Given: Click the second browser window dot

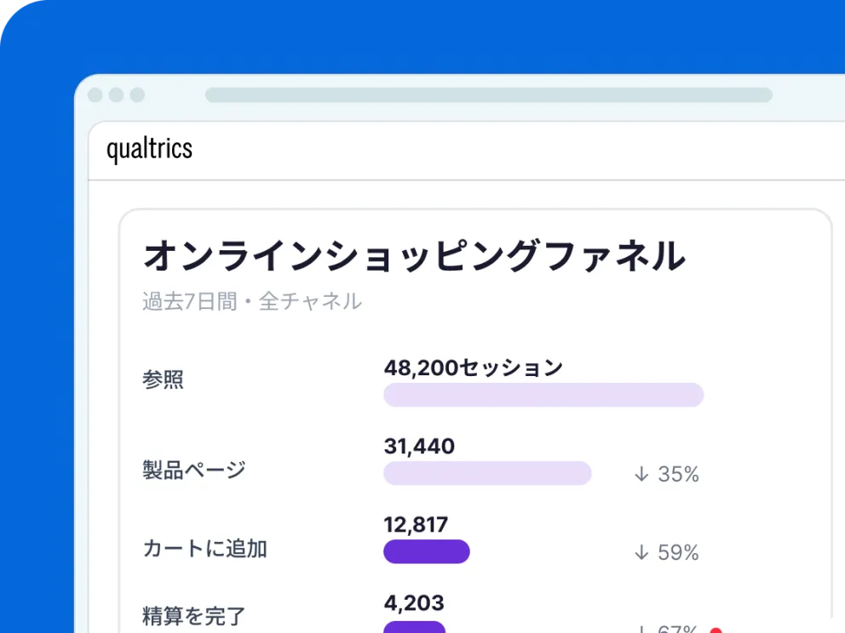Looking at the screenshot, I should (x=117, y=94).
